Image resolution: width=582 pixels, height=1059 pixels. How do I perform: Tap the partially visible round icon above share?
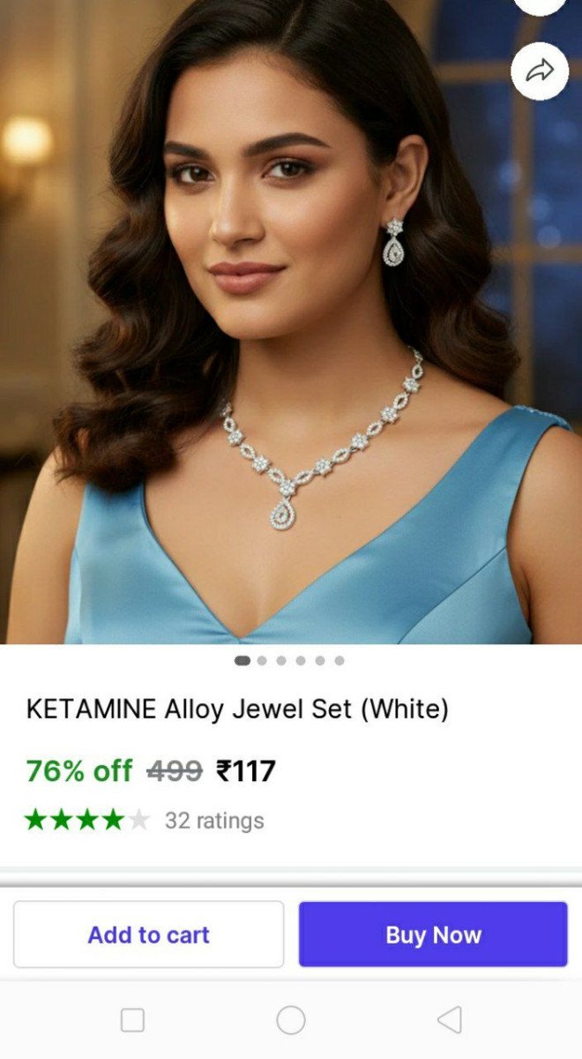(539, 6)
